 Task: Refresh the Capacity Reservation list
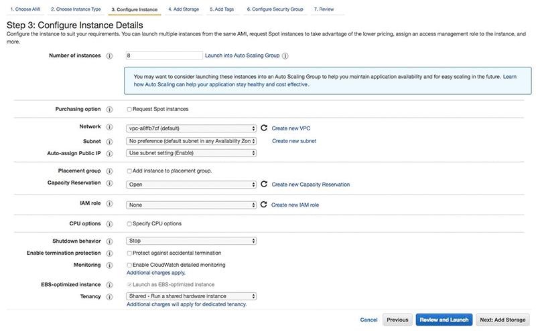264,185
